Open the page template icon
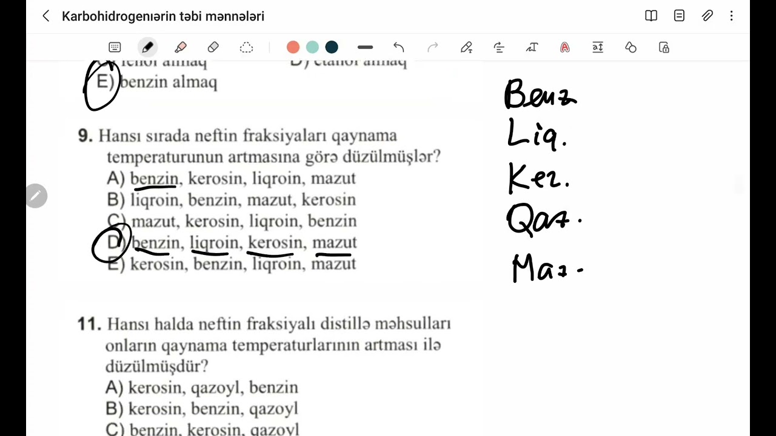The height and width of the screenshot is (436, 776). [679, 16]
